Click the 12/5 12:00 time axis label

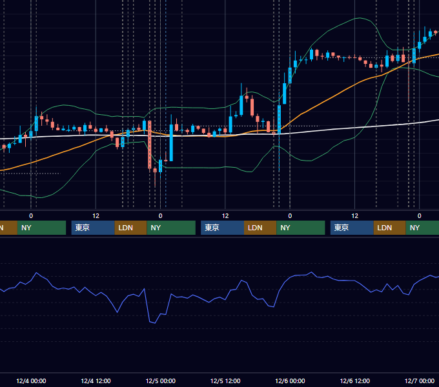pos(225,381)
